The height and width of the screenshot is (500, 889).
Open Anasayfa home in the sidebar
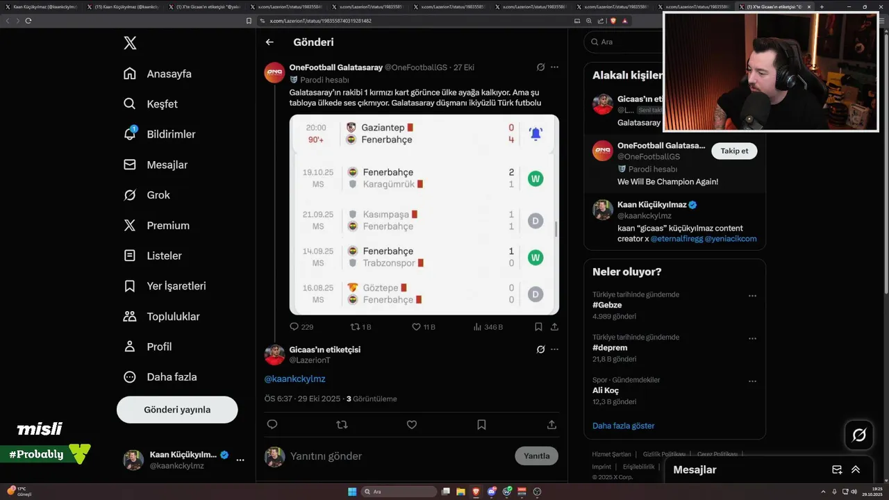point(158,74)
